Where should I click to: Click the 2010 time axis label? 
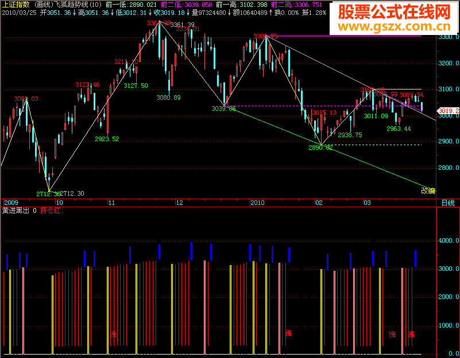[x=258, y=203]
